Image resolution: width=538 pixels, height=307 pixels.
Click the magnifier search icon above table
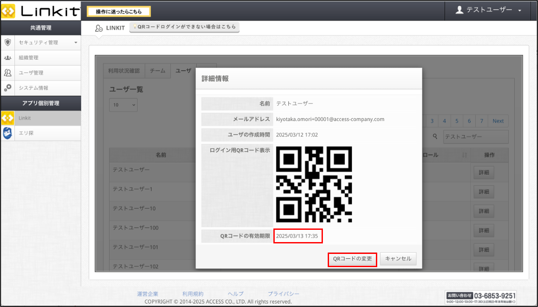click(x=435, y=136)
